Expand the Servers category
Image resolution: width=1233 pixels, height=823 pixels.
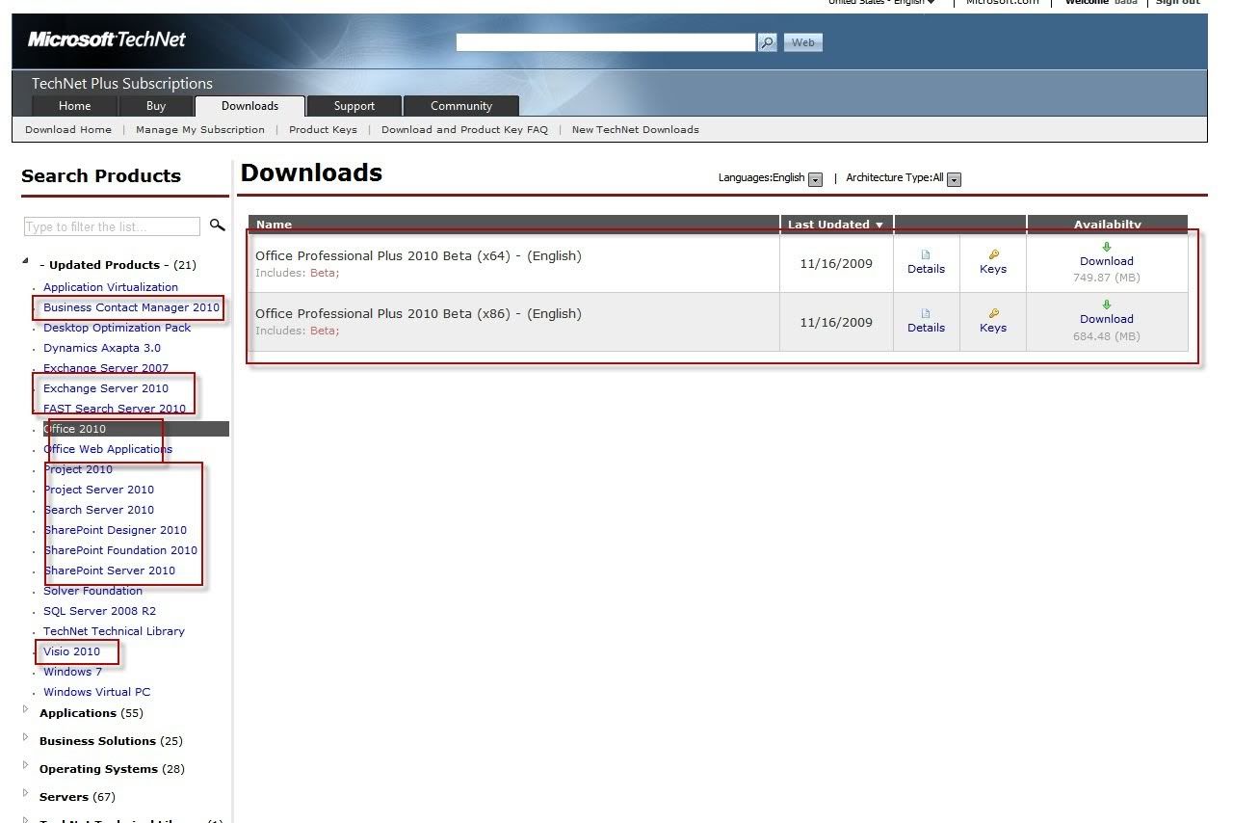26,794
